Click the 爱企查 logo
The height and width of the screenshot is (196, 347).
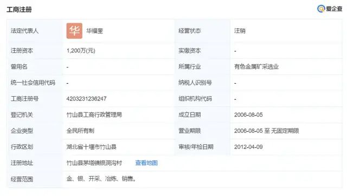pos(330,9)
